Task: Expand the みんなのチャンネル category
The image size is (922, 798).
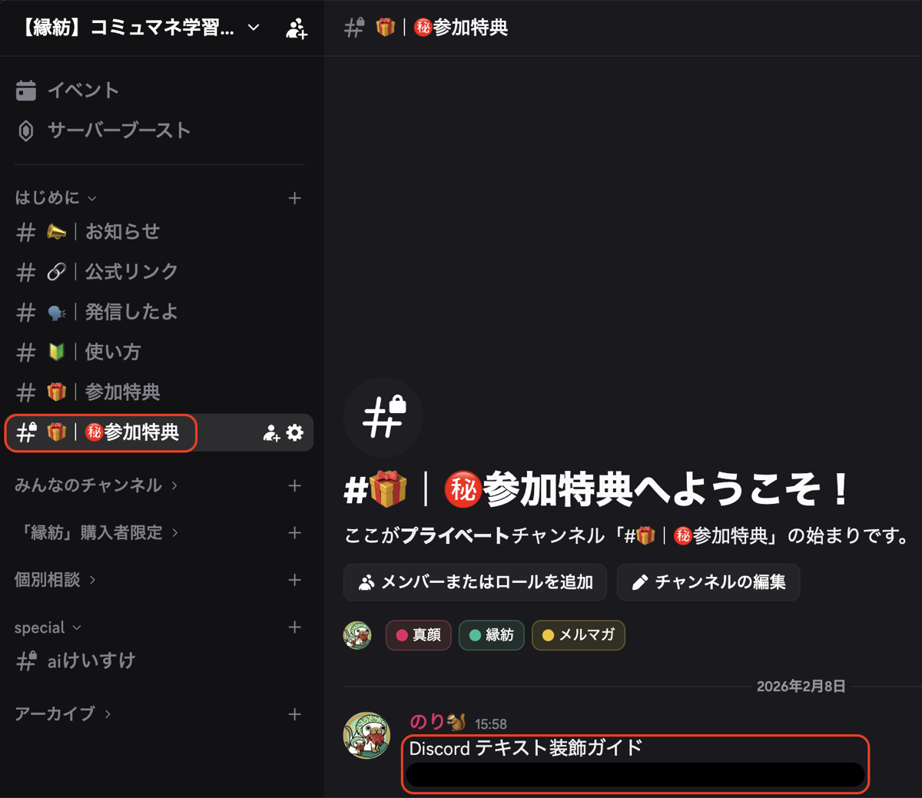Action: coord(96,485)
